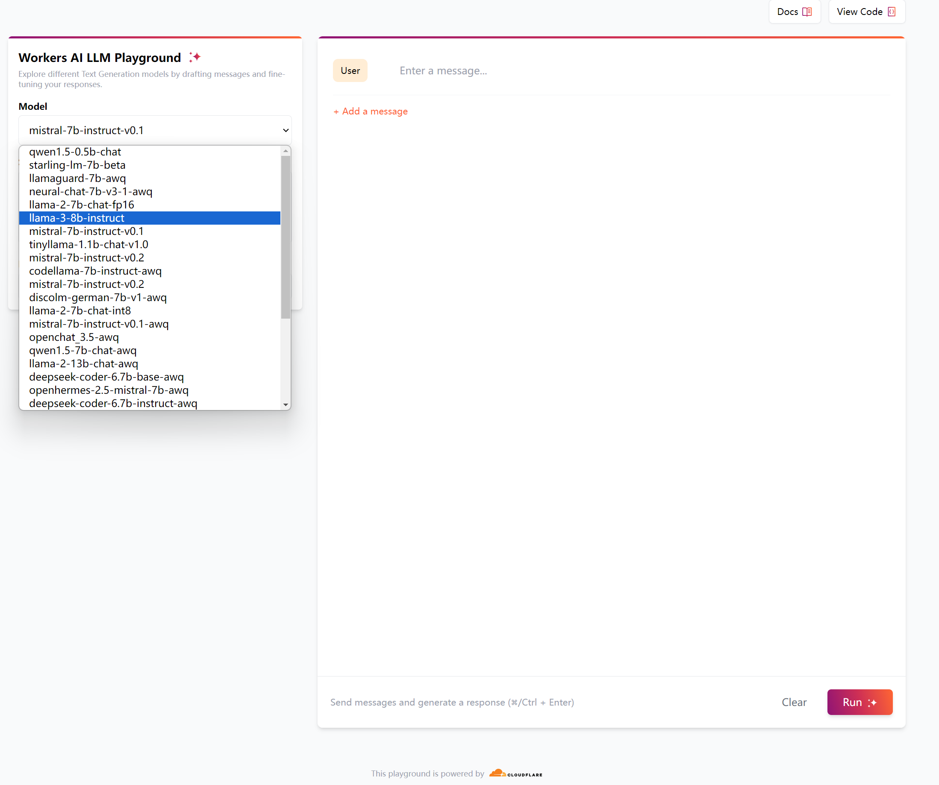Choose the highlighted llama-3-8b-instruct option
This screenshot has height=785, width=939.
coord(150,218)
